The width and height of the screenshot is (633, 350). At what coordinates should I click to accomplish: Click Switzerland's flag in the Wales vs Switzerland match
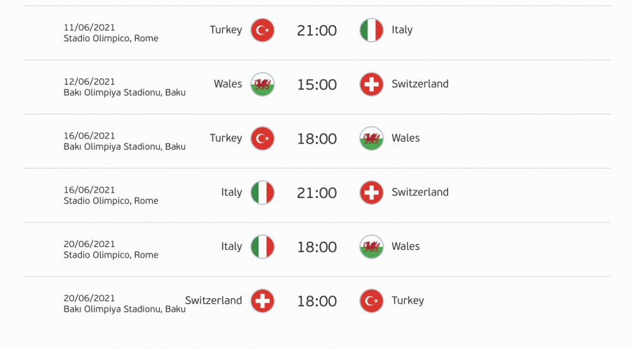[x=371, y=84]
